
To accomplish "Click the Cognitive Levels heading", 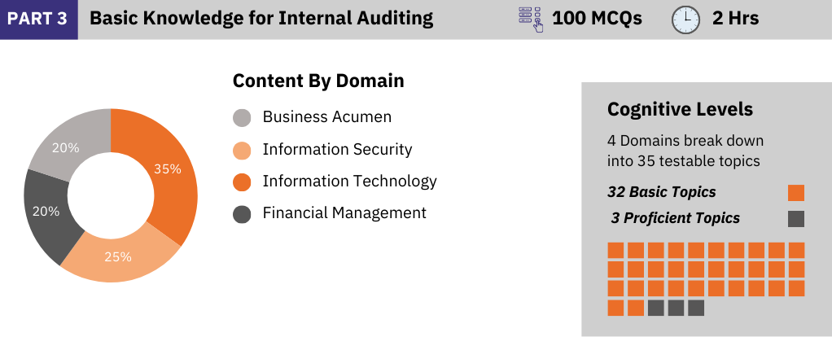I will (x=680, y=109).
